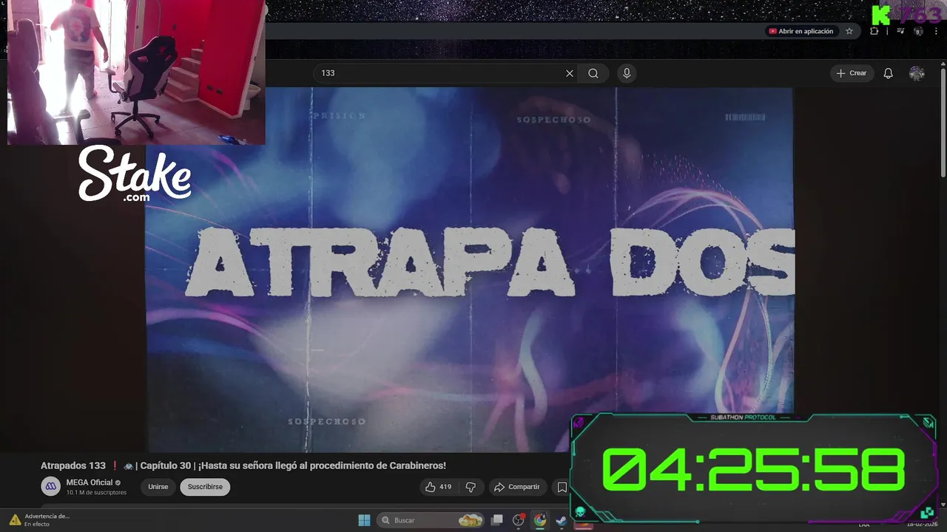Viewport: 947px width, 532px height.
Task: Open the Crear button menu
Action: (x=852, y=73)
